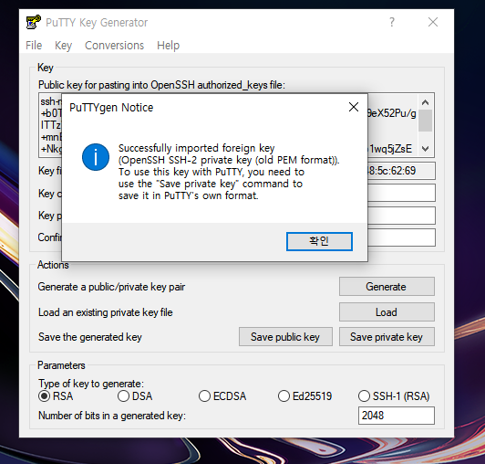Open the Conversions menu

tap(115, 46)
